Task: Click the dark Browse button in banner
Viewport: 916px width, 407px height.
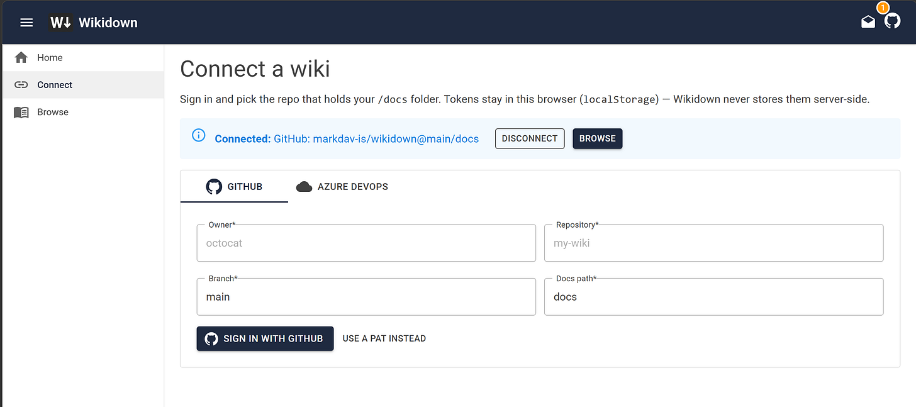Action: (597, 138)
